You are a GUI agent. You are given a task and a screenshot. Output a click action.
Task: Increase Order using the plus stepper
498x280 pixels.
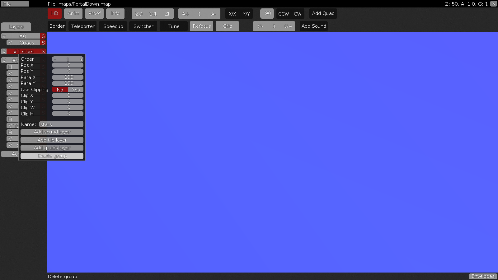point(81,59)
